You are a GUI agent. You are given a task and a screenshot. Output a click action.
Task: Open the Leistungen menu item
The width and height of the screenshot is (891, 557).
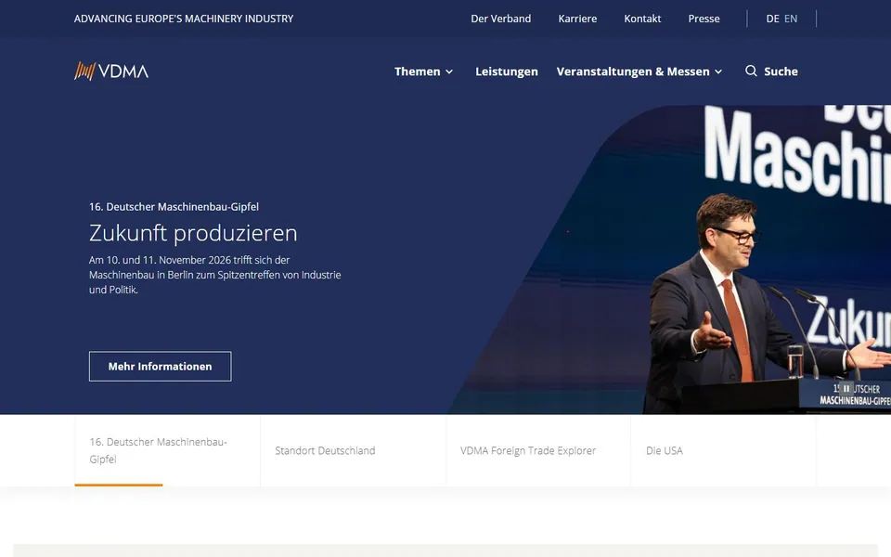point(507,71)
